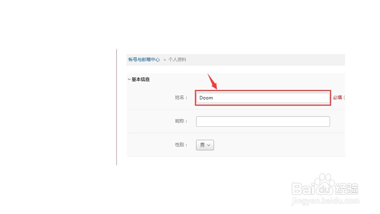
Task: Click the 基本信息 section heading
Action: pyautogui.click(x=141, y=79)
